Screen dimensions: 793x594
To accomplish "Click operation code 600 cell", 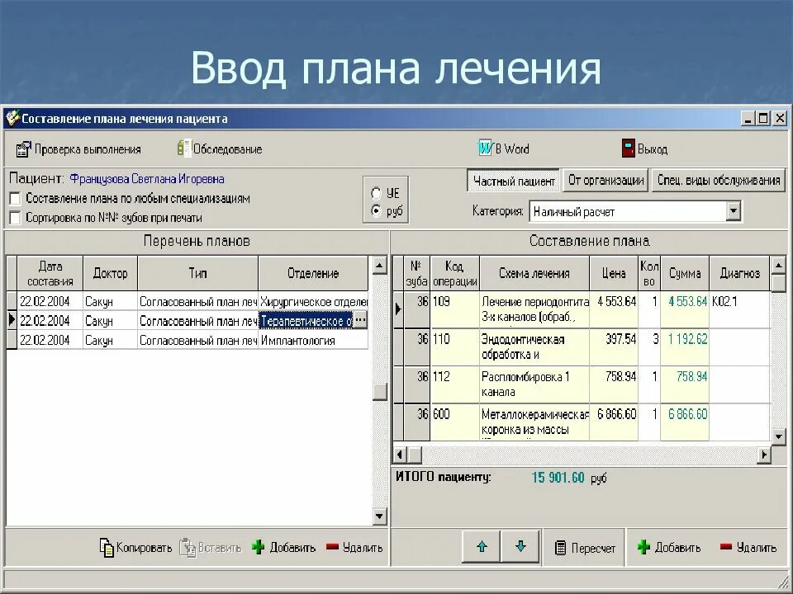I will point(454,422).
